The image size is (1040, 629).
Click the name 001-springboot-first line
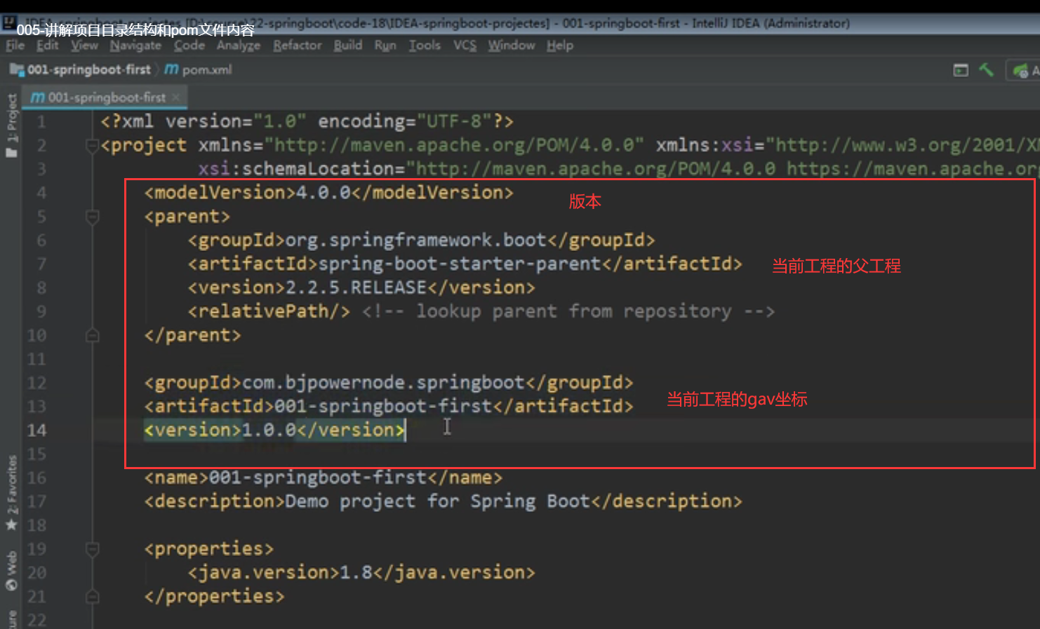(324, 478)
